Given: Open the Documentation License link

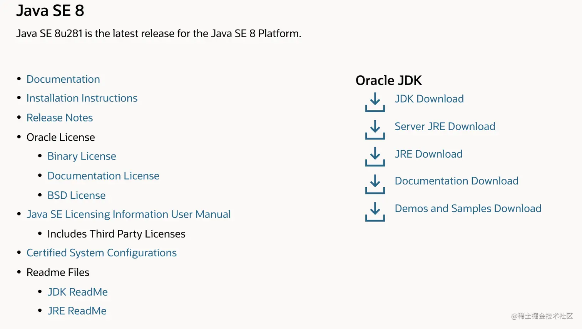Looking at the screenshot, I should click(103, 176).
